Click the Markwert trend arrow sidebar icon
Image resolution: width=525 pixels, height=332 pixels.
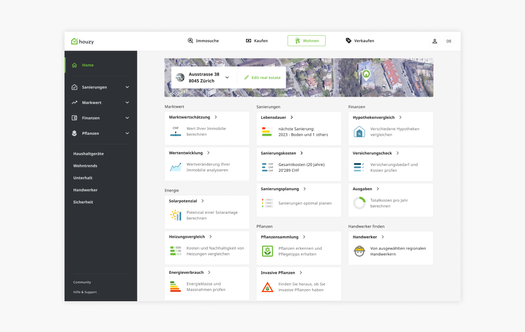(x=74, y=102)
